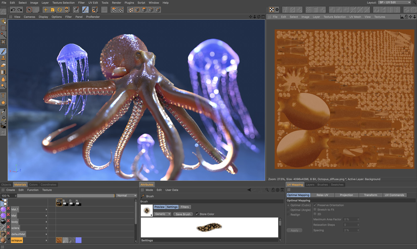Click the Apply button in Optimal Mapping
This screenshot has width=417, height=249.
[x=294, y=230]
